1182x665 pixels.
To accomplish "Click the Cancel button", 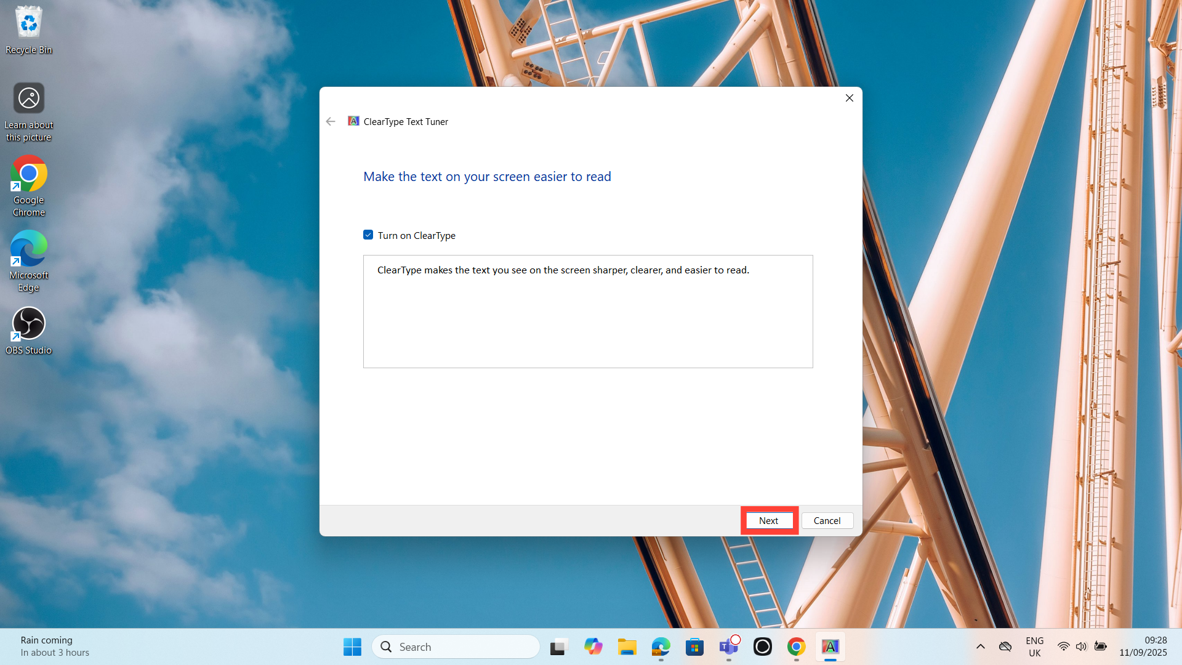I will 827,520.
